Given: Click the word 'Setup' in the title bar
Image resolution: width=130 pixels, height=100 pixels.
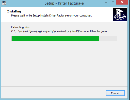Looking at the screenshot, I should pos(50,3).
